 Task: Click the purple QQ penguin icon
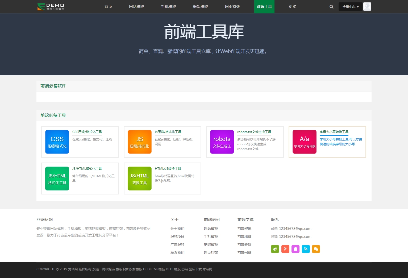point(295,249)
